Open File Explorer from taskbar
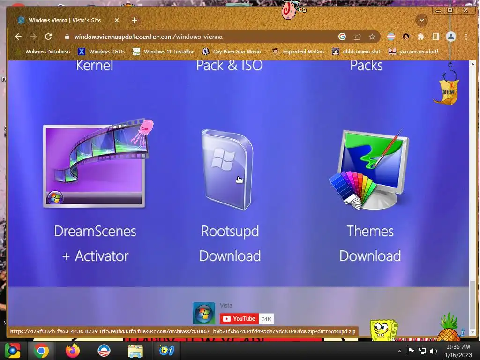The width and height of the screenshot is (480, 360). (x=135, y=351)
